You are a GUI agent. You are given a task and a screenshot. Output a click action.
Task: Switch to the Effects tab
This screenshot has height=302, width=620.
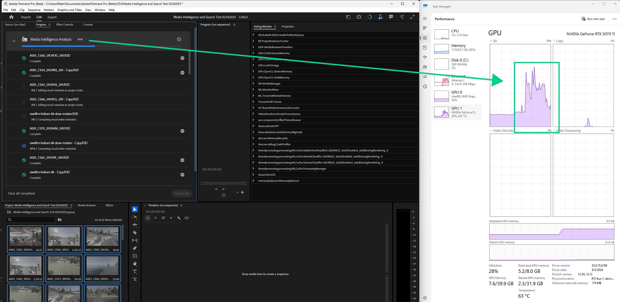click(109, 205)
